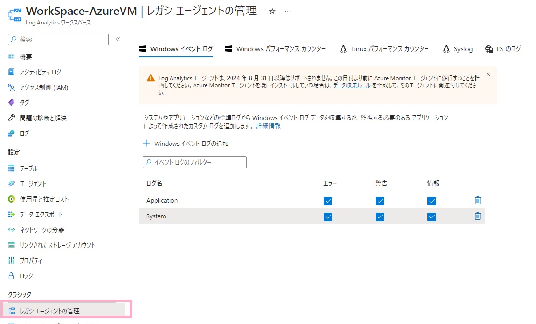536x324 pixels.
Task: Delete the System log with the trash icon
Action: pos(478,216)
